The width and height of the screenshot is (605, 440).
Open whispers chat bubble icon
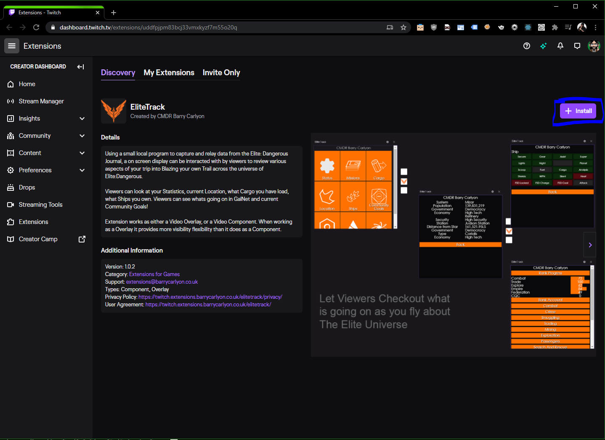(577, 46)
